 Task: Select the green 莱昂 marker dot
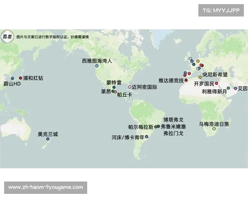pos(113,91)
